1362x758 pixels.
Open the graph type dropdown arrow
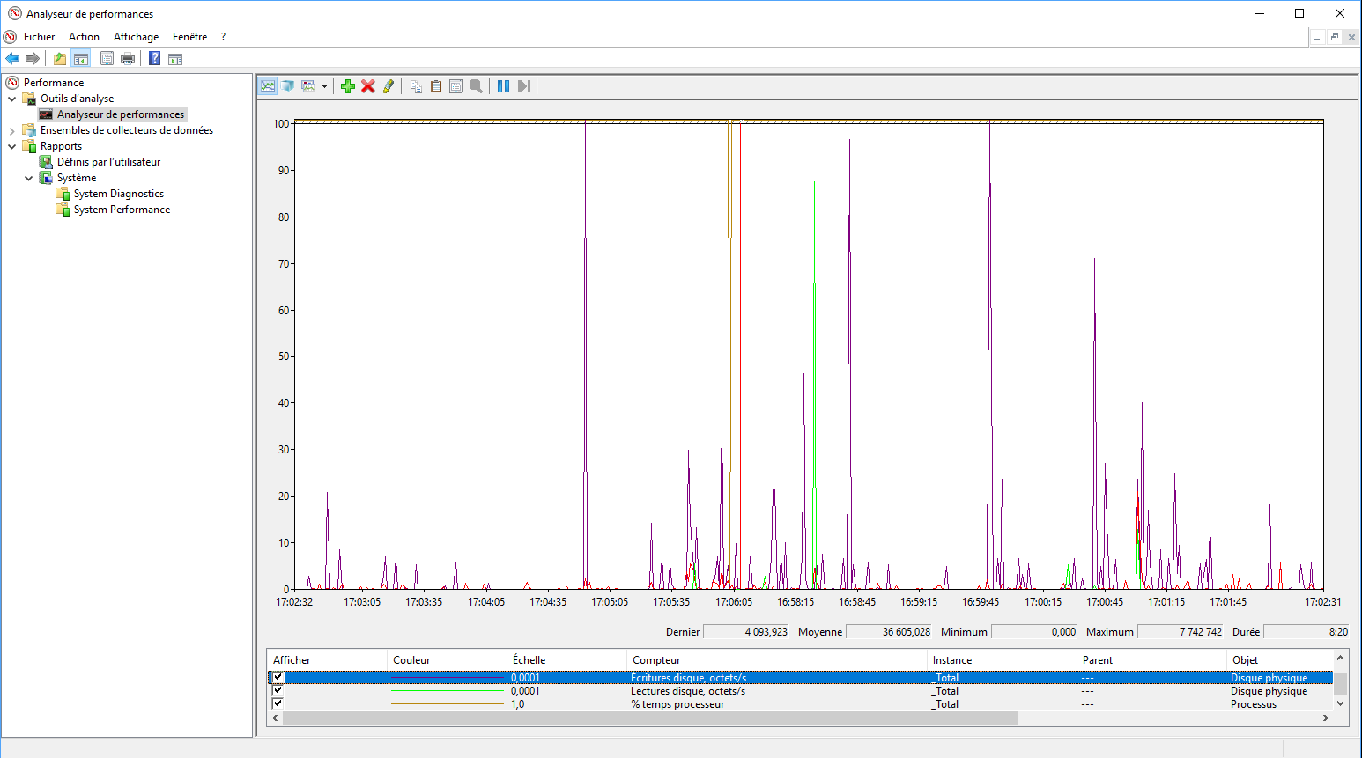(x=324, y=86)
